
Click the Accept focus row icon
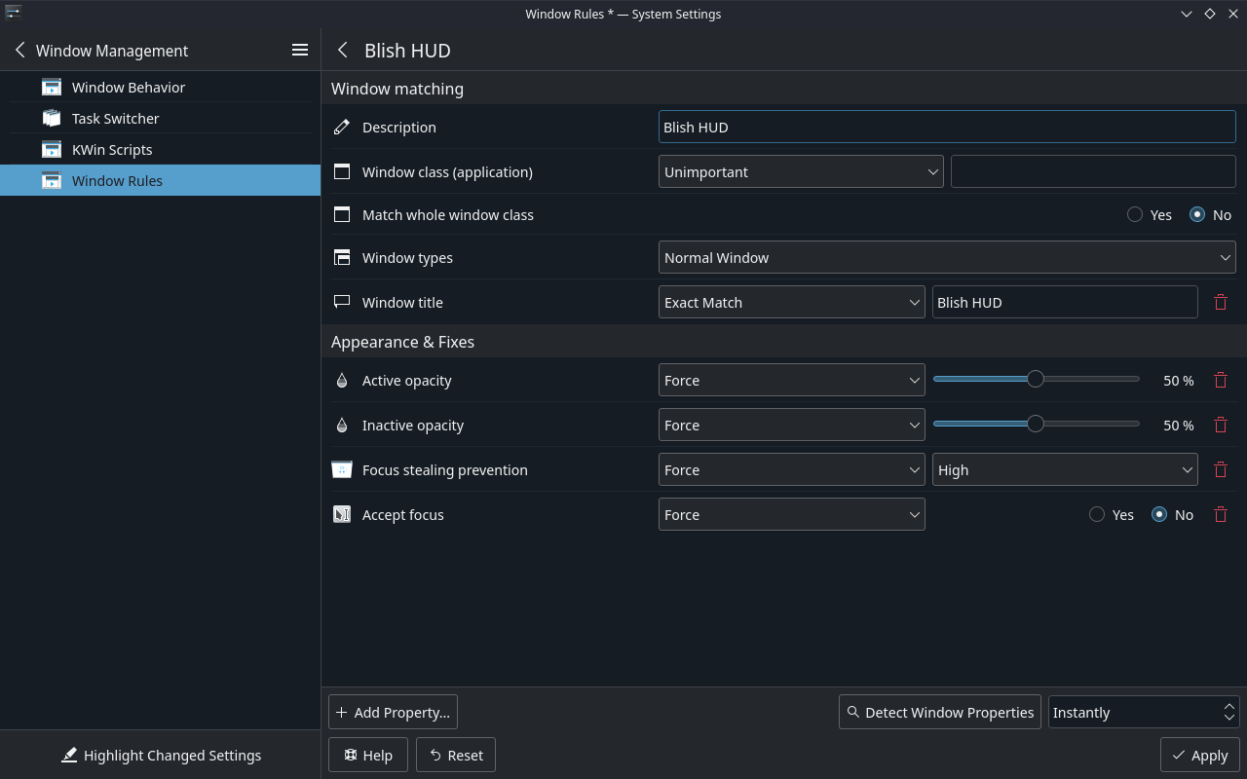342,514
